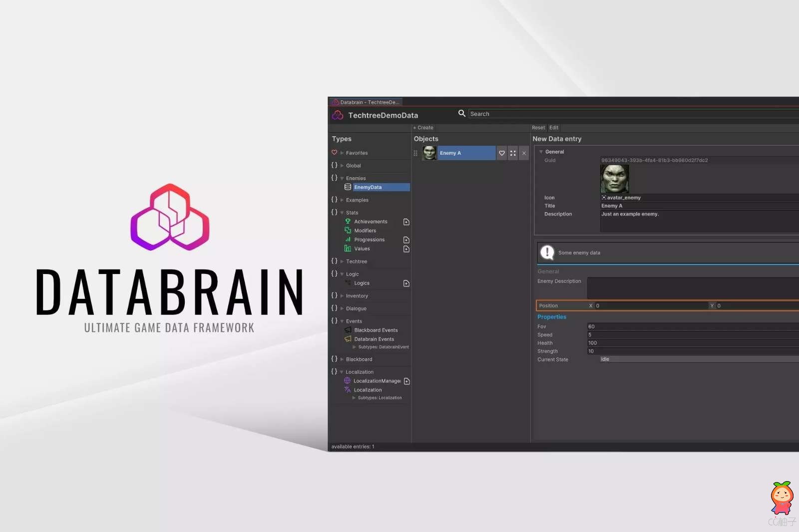This screenshot has height=532, width=799.
Task: Expand Enemy A with the fullscreen icon
Action: [x=513, y=153]
